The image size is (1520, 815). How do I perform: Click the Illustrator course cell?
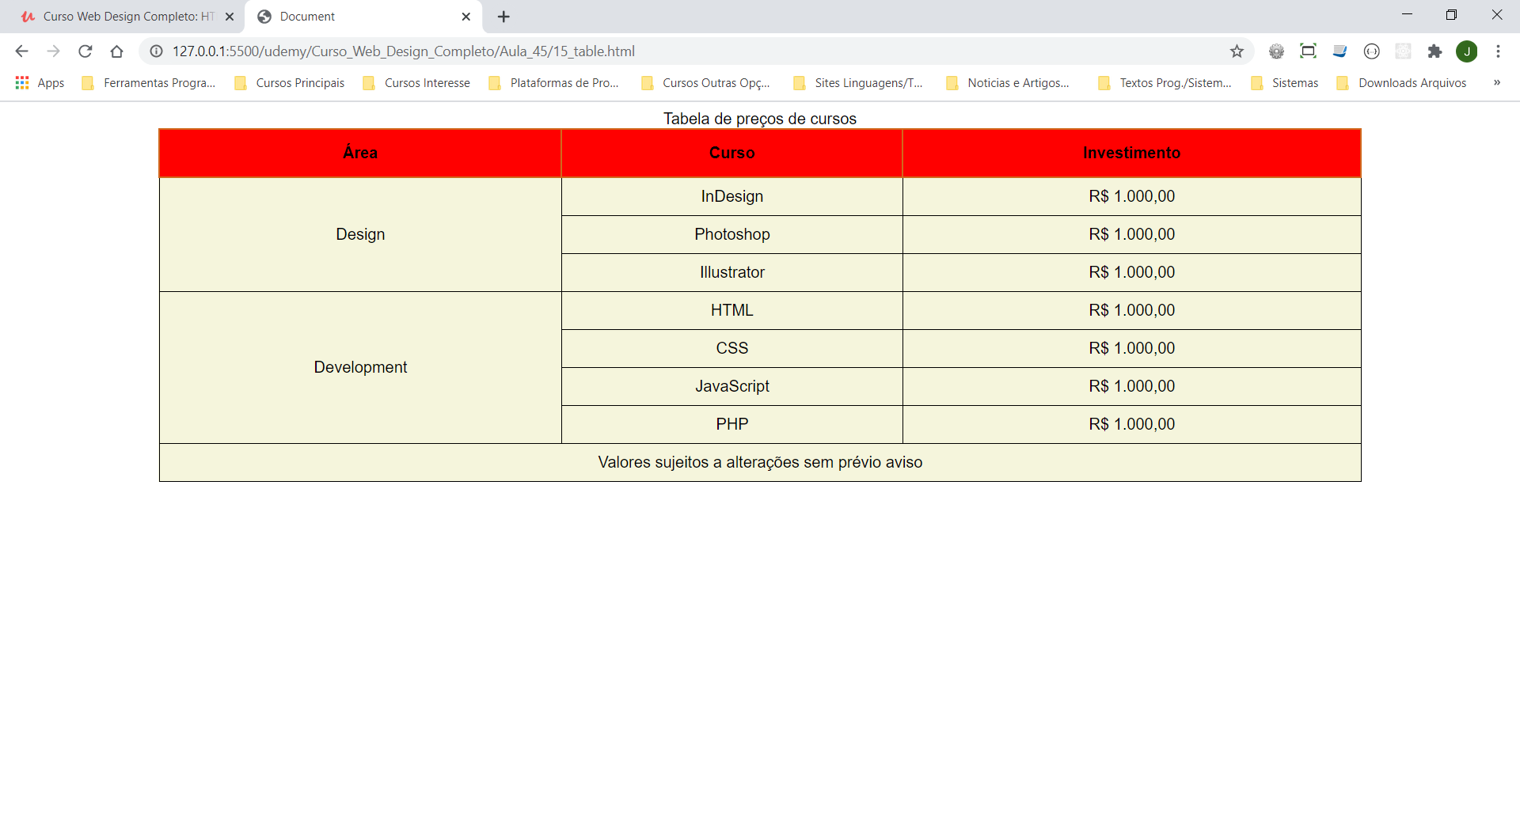point(732,272)
